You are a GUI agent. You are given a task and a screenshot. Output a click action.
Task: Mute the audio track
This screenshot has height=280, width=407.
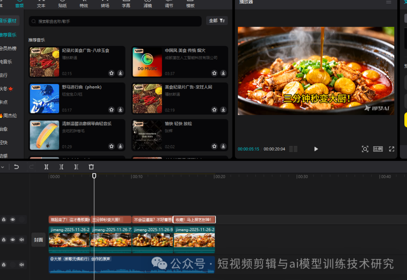click(22, 265)
